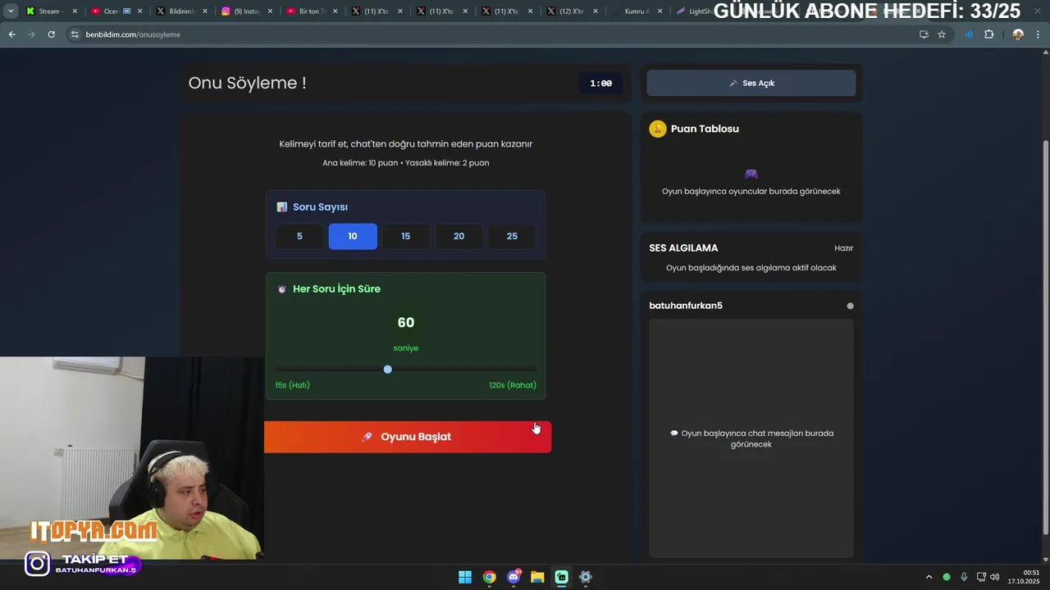
Task: Click the rocket icon on start button
Action: click(x=367, y=437)
